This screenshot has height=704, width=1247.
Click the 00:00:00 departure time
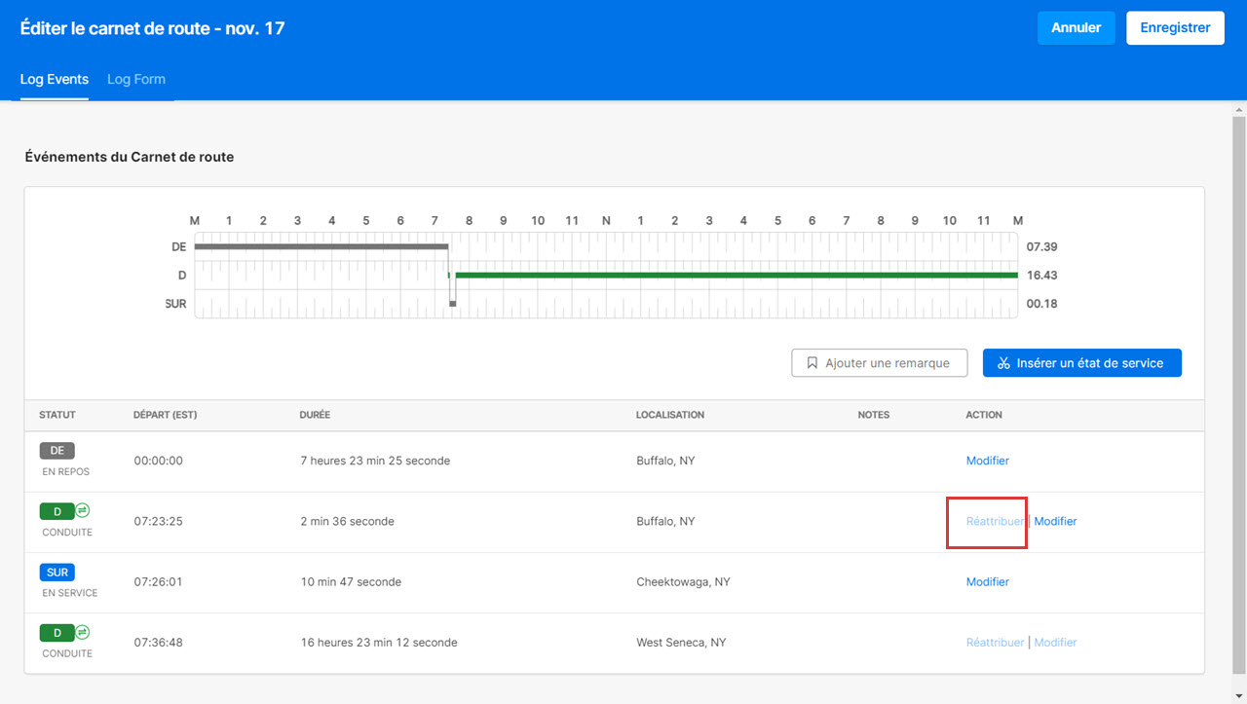point(159,461)
